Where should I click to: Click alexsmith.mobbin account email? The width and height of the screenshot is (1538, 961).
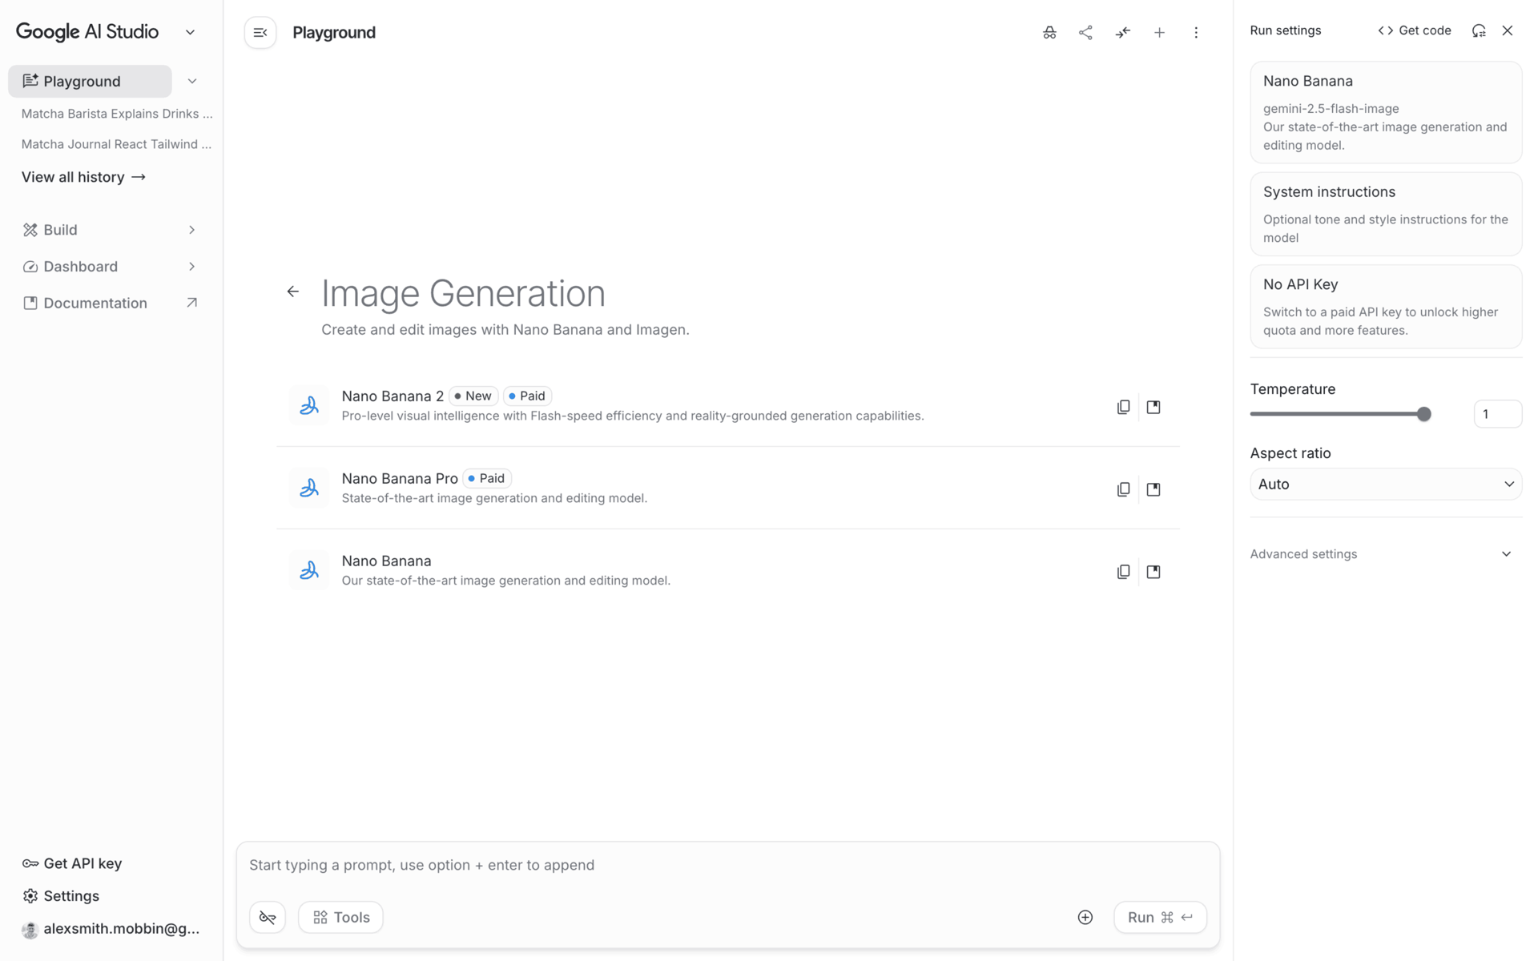coord(121,929)
